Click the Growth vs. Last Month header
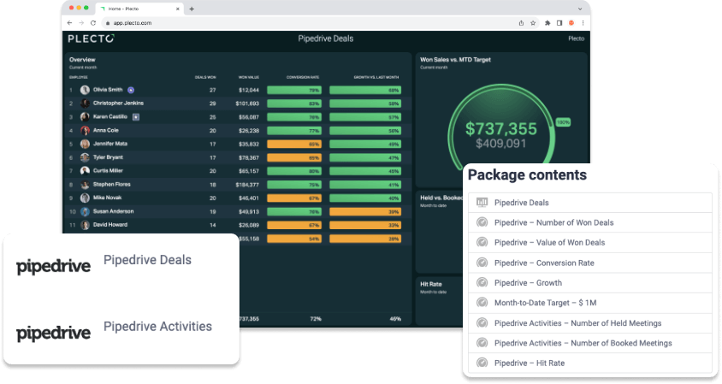Viewport: 722px width, 384px height. pos(376,77)
